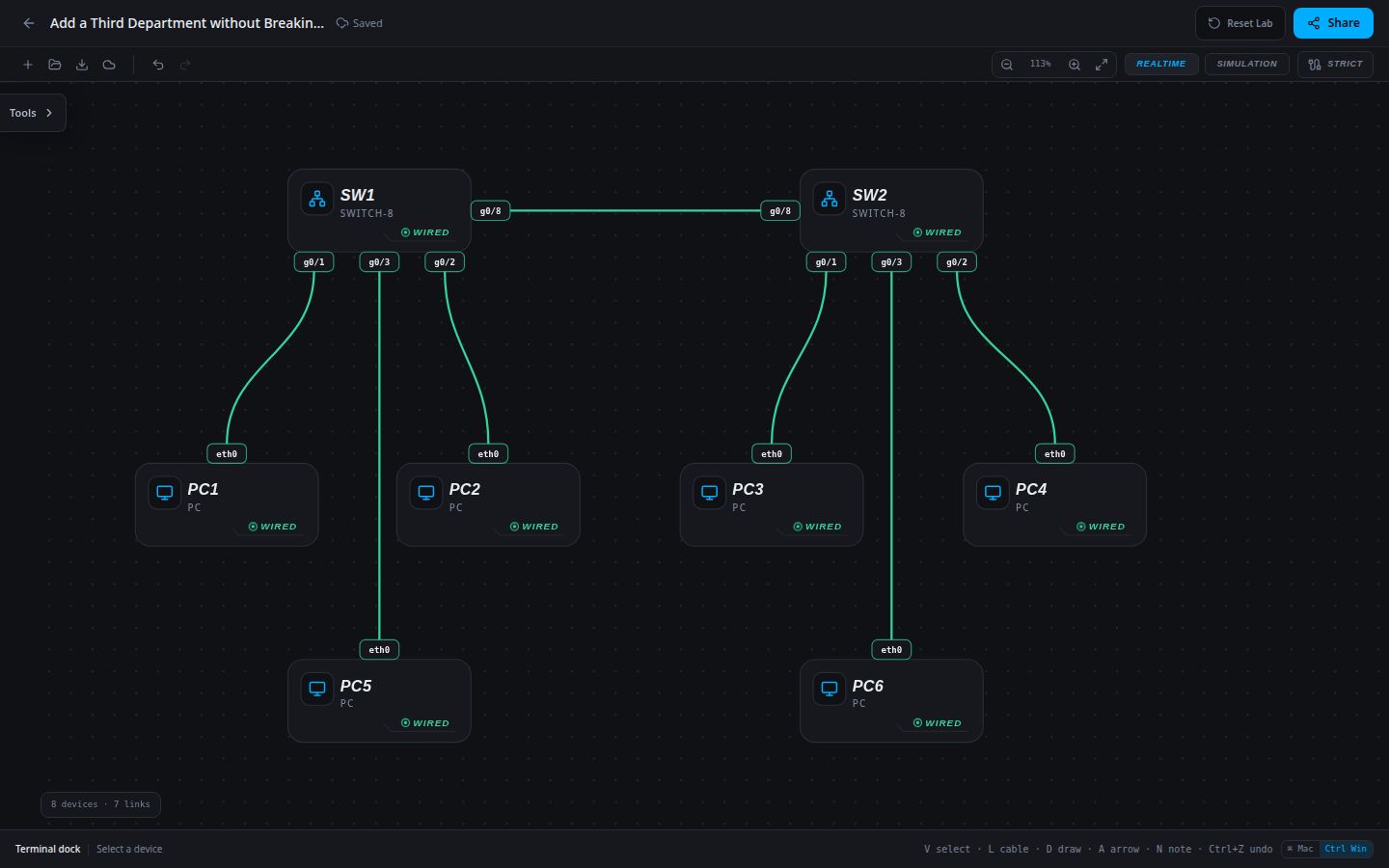Image resolution: width=1389 pixels, height=868 pixels.
Task: Click SW2 port g0/1
Action: (827, 262)
